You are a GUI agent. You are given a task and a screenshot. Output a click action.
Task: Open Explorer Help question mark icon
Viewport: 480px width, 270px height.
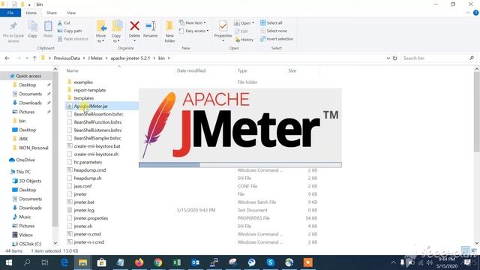(475, 13)
